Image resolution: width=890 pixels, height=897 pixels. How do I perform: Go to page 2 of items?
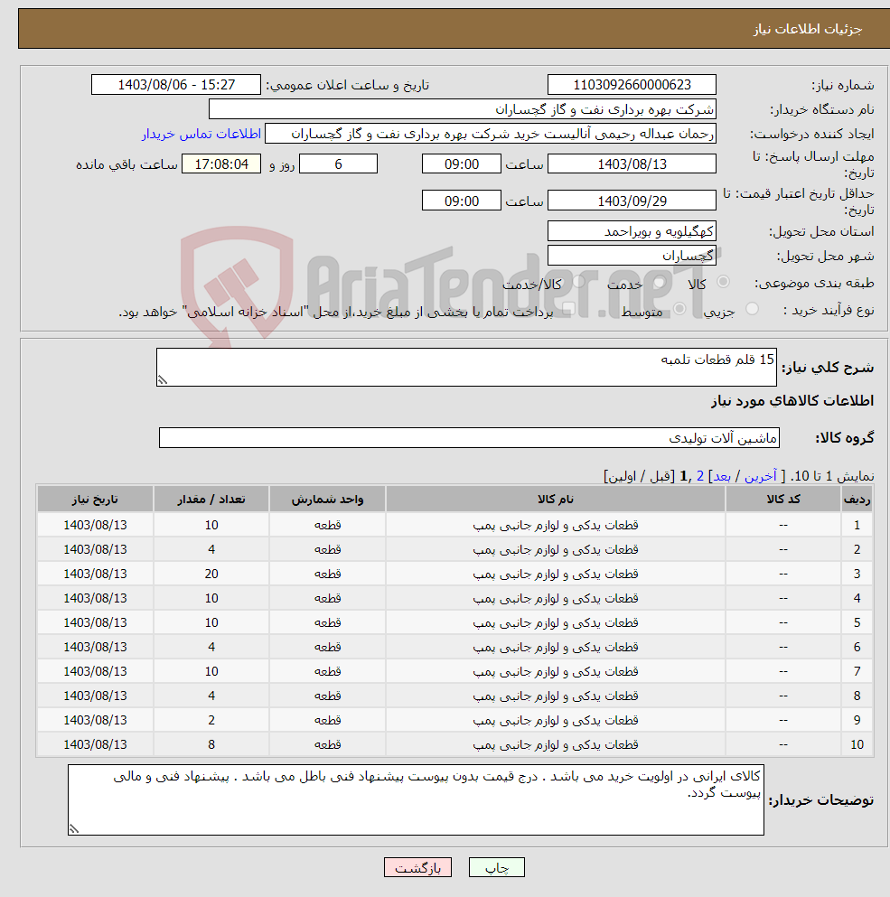pos(700,476)
